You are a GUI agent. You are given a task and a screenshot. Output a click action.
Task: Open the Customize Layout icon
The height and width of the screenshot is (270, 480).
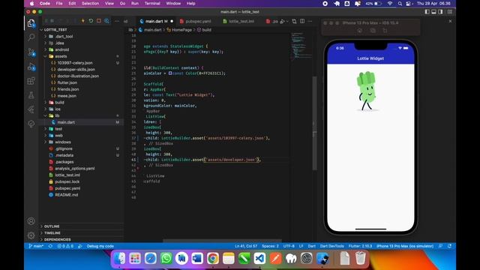pos(450,12)
